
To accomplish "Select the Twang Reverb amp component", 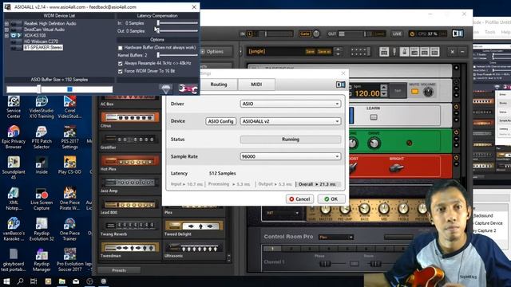I will (x=130, y=228).
